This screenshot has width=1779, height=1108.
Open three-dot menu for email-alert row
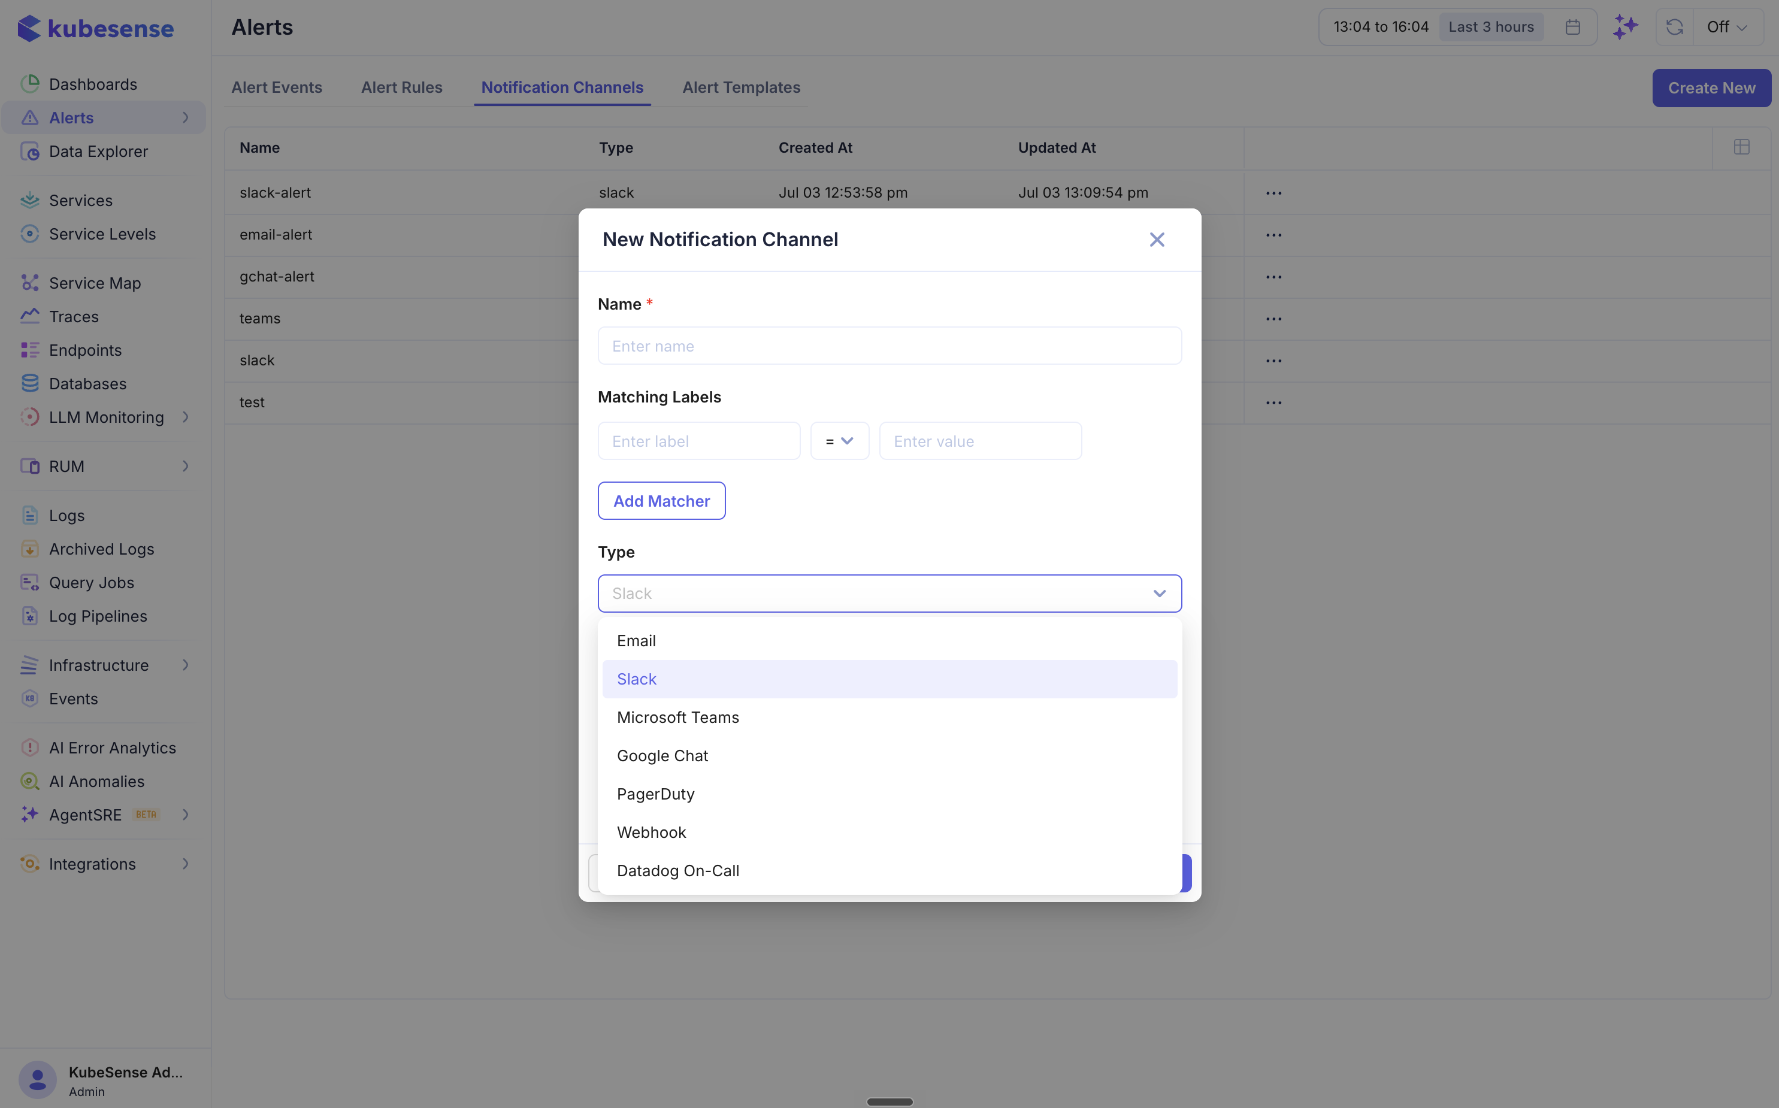click(1273, 235)
